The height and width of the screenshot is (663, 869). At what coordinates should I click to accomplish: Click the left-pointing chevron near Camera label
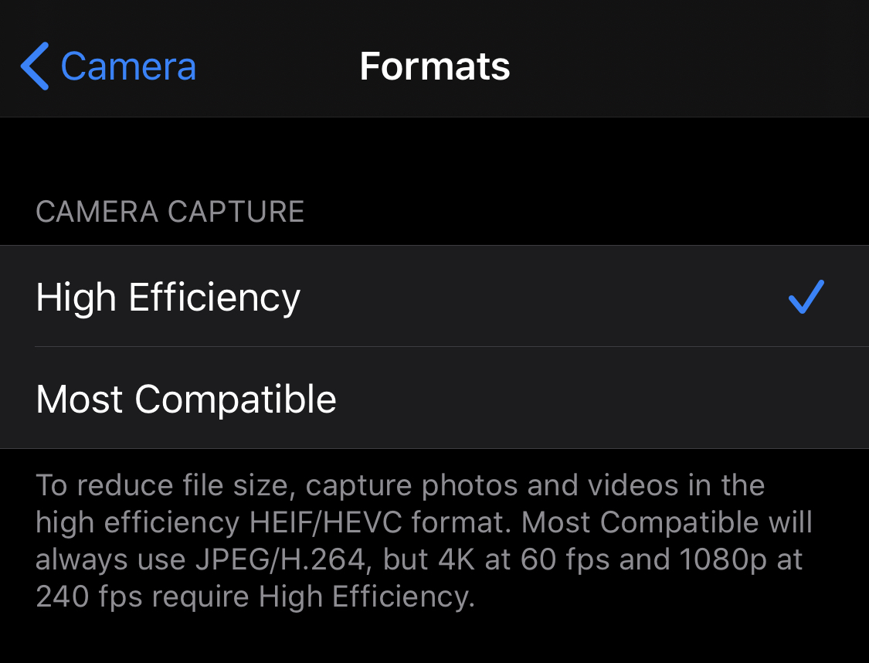point(35,66)
